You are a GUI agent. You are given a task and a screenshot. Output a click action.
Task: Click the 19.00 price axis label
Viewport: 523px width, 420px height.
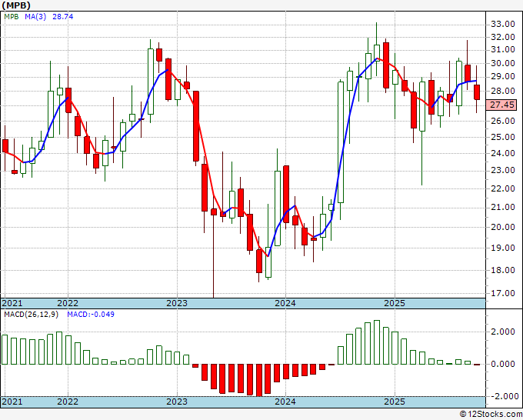[x=503, y=248]
